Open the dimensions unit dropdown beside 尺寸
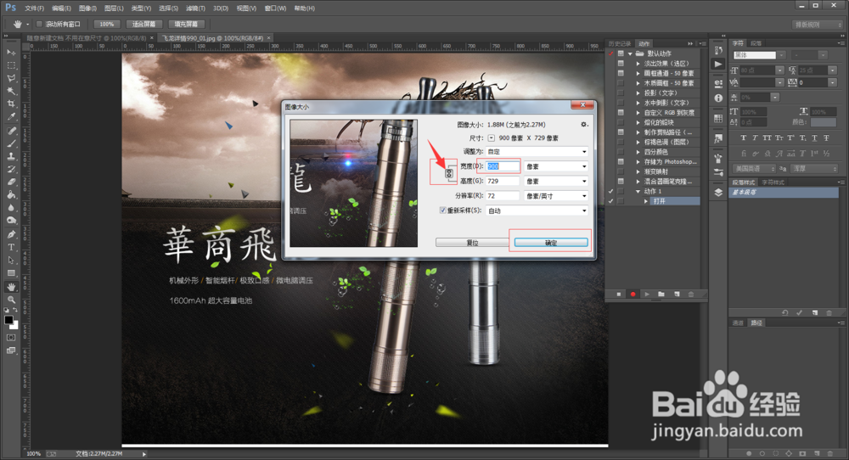Screen dimensions: 849x460 [x=491, y=138]
